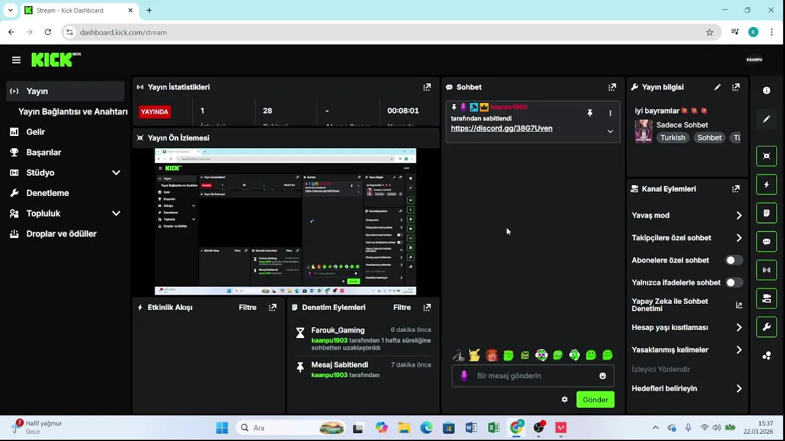Viewport: 785px width, 441px height.
Task: Open Yasaklanmış kelimeler settings
Action: (x=687, y=350)
